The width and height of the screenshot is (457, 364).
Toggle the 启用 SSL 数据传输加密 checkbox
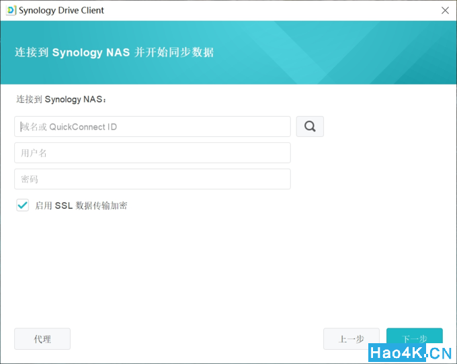click(22, 205)
